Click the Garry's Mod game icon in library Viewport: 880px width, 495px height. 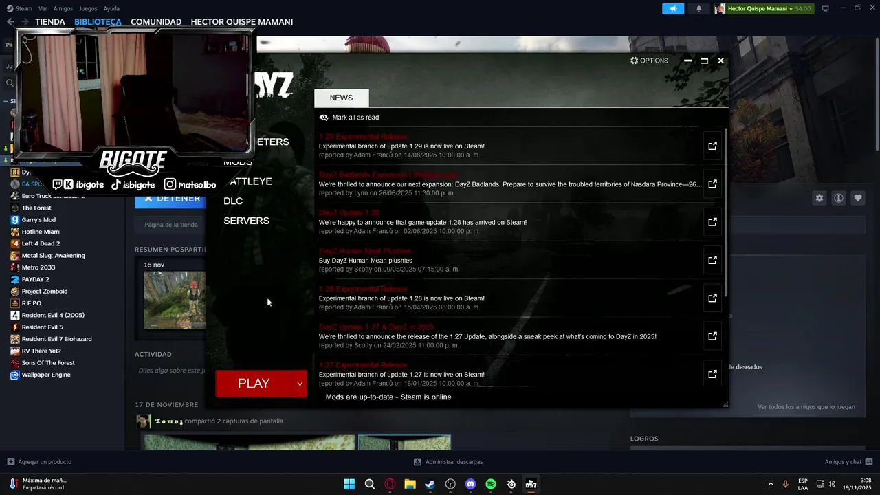tap(15, 220)
